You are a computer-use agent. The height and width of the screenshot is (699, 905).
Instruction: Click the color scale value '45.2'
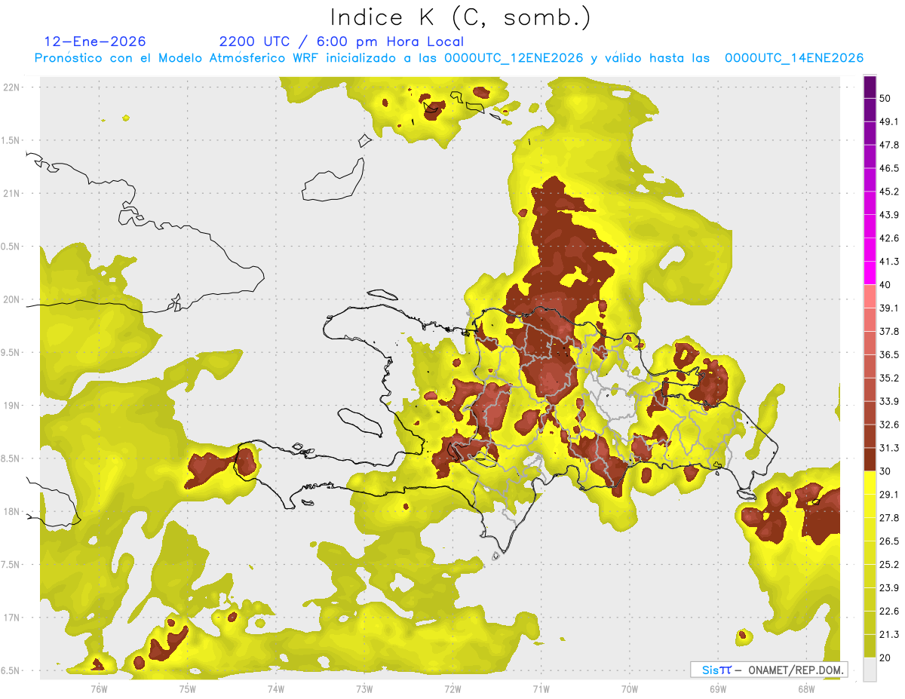[x=889, y=192]
